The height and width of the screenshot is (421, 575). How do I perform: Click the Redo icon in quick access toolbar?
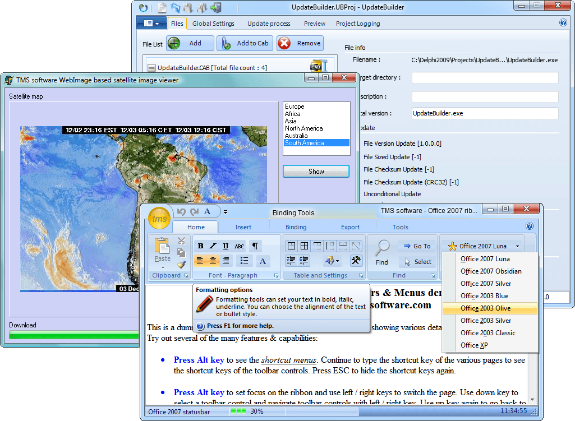coord(194,212)
